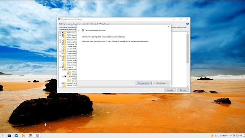Open File Explorer from the taskbar
The image size is (245, 138).
[23, 135]
